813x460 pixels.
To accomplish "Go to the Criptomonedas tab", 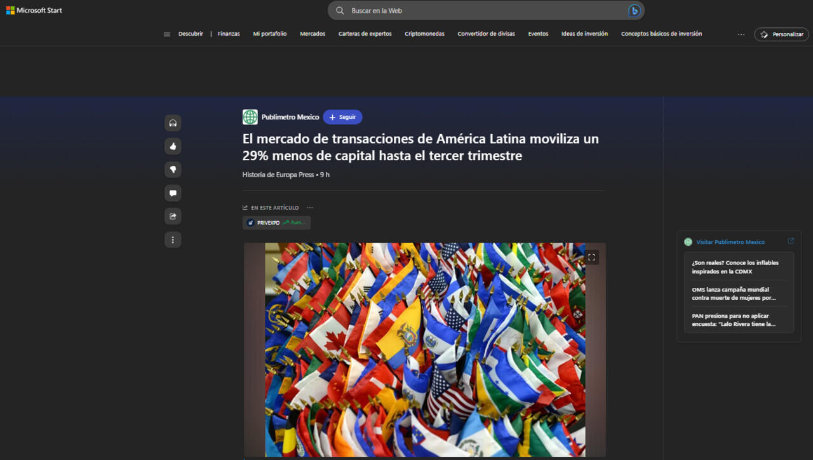I will tap(424, 34).
